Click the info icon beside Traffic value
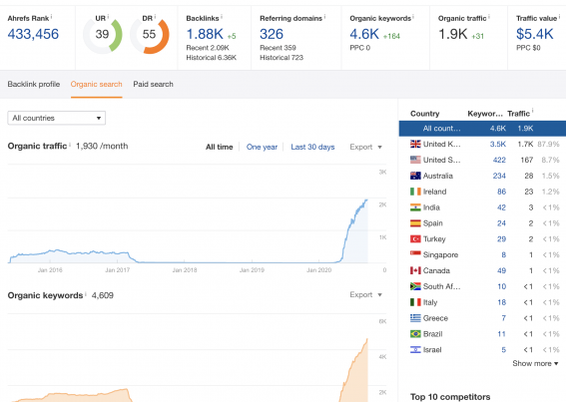This screenshot has width=566, height=402. tap(559, 16)
